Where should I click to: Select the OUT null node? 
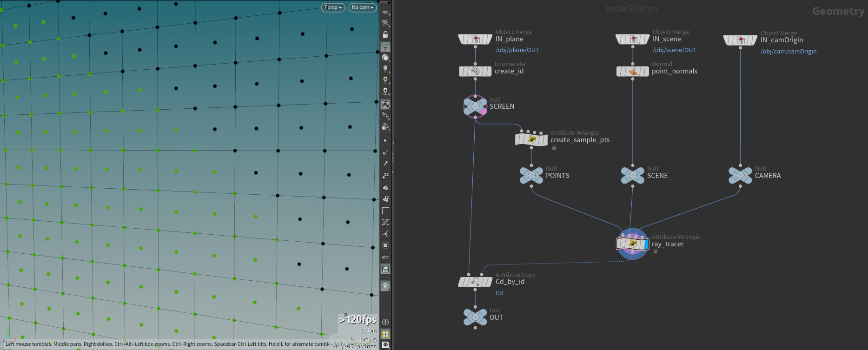(475, 317)
